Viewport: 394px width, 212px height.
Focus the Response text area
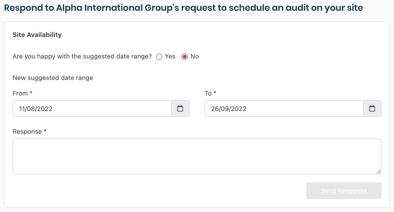pyautogui.click(x=197, y=156)
